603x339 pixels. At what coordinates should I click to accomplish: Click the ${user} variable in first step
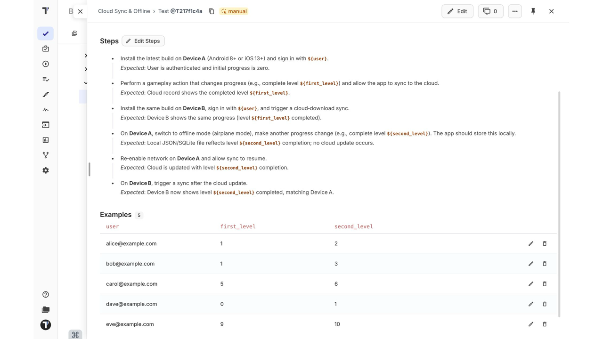point(317,59)
